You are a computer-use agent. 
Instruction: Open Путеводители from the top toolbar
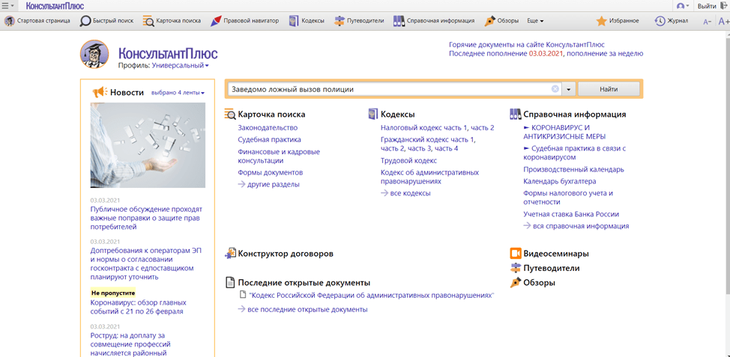click(359, 21)
